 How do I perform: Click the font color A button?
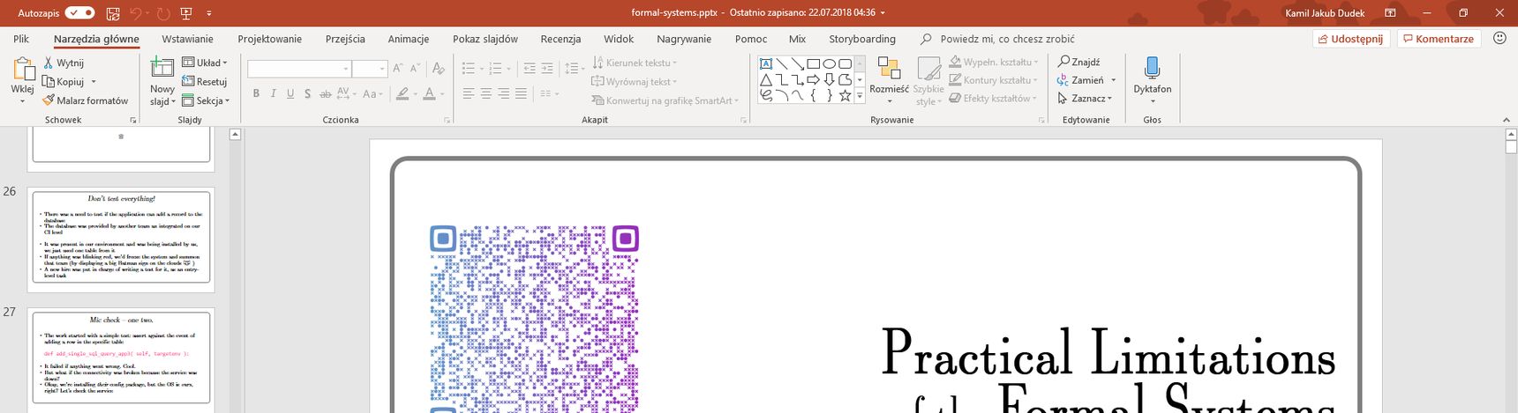click(x=429, y=93)
